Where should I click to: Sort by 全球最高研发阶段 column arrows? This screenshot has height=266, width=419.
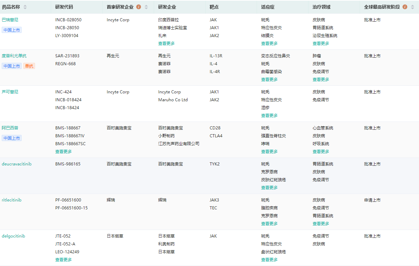coord(412,7)
